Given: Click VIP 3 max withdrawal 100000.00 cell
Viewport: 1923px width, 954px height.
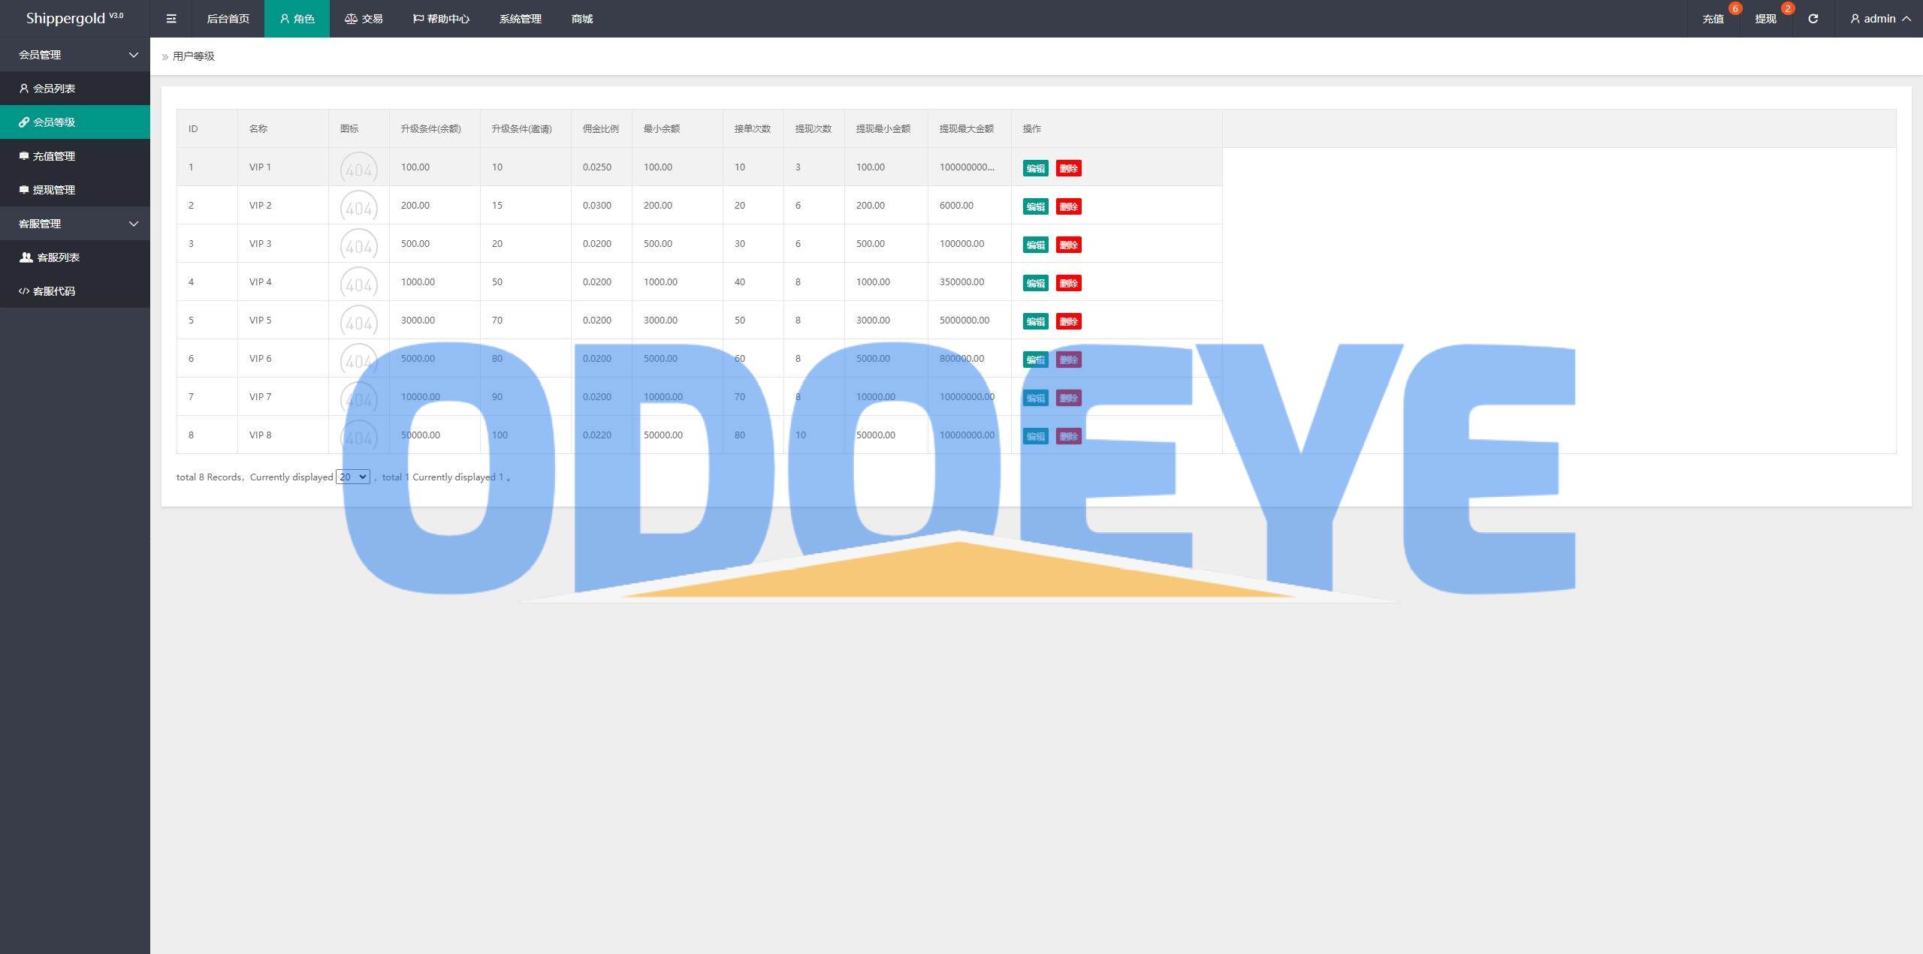Looking at the screenshot, I should 970,243.
